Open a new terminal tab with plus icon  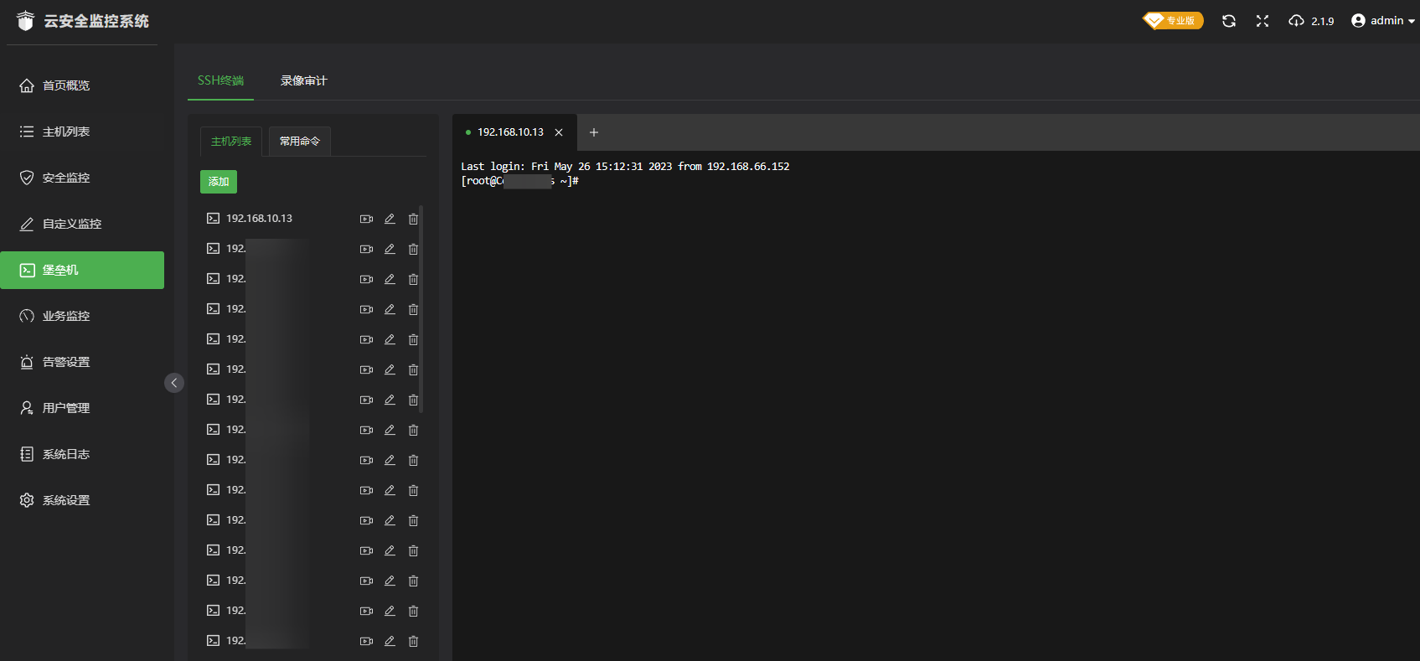(x=594, y=132)
